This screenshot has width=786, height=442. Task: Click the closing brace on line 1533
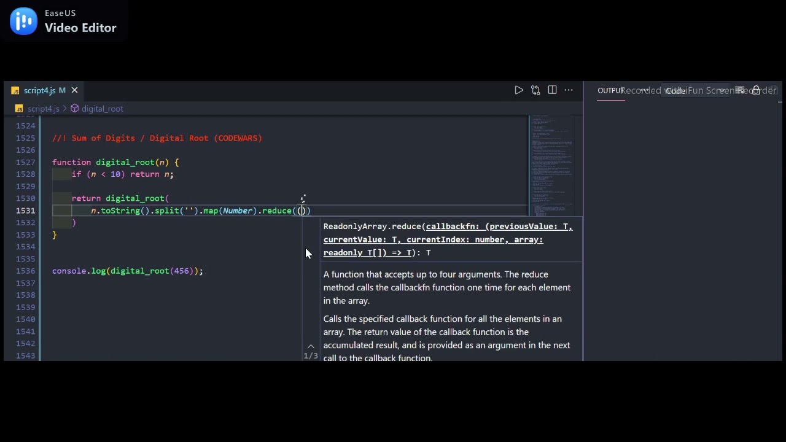pyautogui.click(x=55, y=235)
